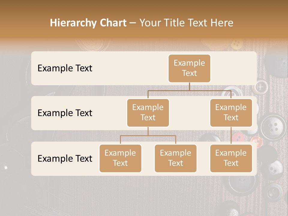Click the second row Example Text label
This screenshot has width=288, height=216.
(64, 113)
